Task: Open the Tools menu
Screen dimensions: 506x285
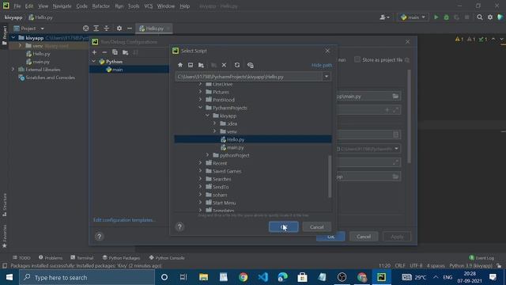Action: pos(134,6)
